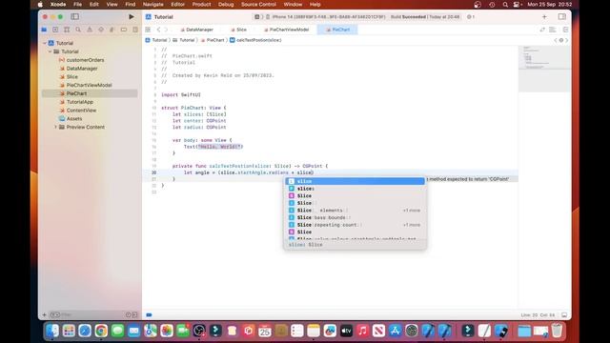
Task: Switch to the PieChartViewModel editor tab
Action: click(286, 30)
